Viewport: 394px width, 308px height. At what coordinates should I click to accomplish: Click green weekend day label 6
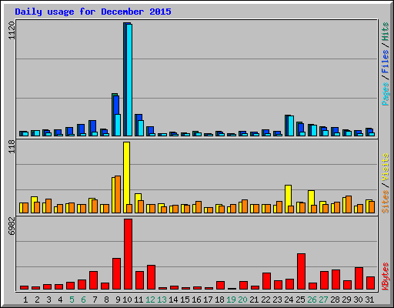[x=83, y=300]
